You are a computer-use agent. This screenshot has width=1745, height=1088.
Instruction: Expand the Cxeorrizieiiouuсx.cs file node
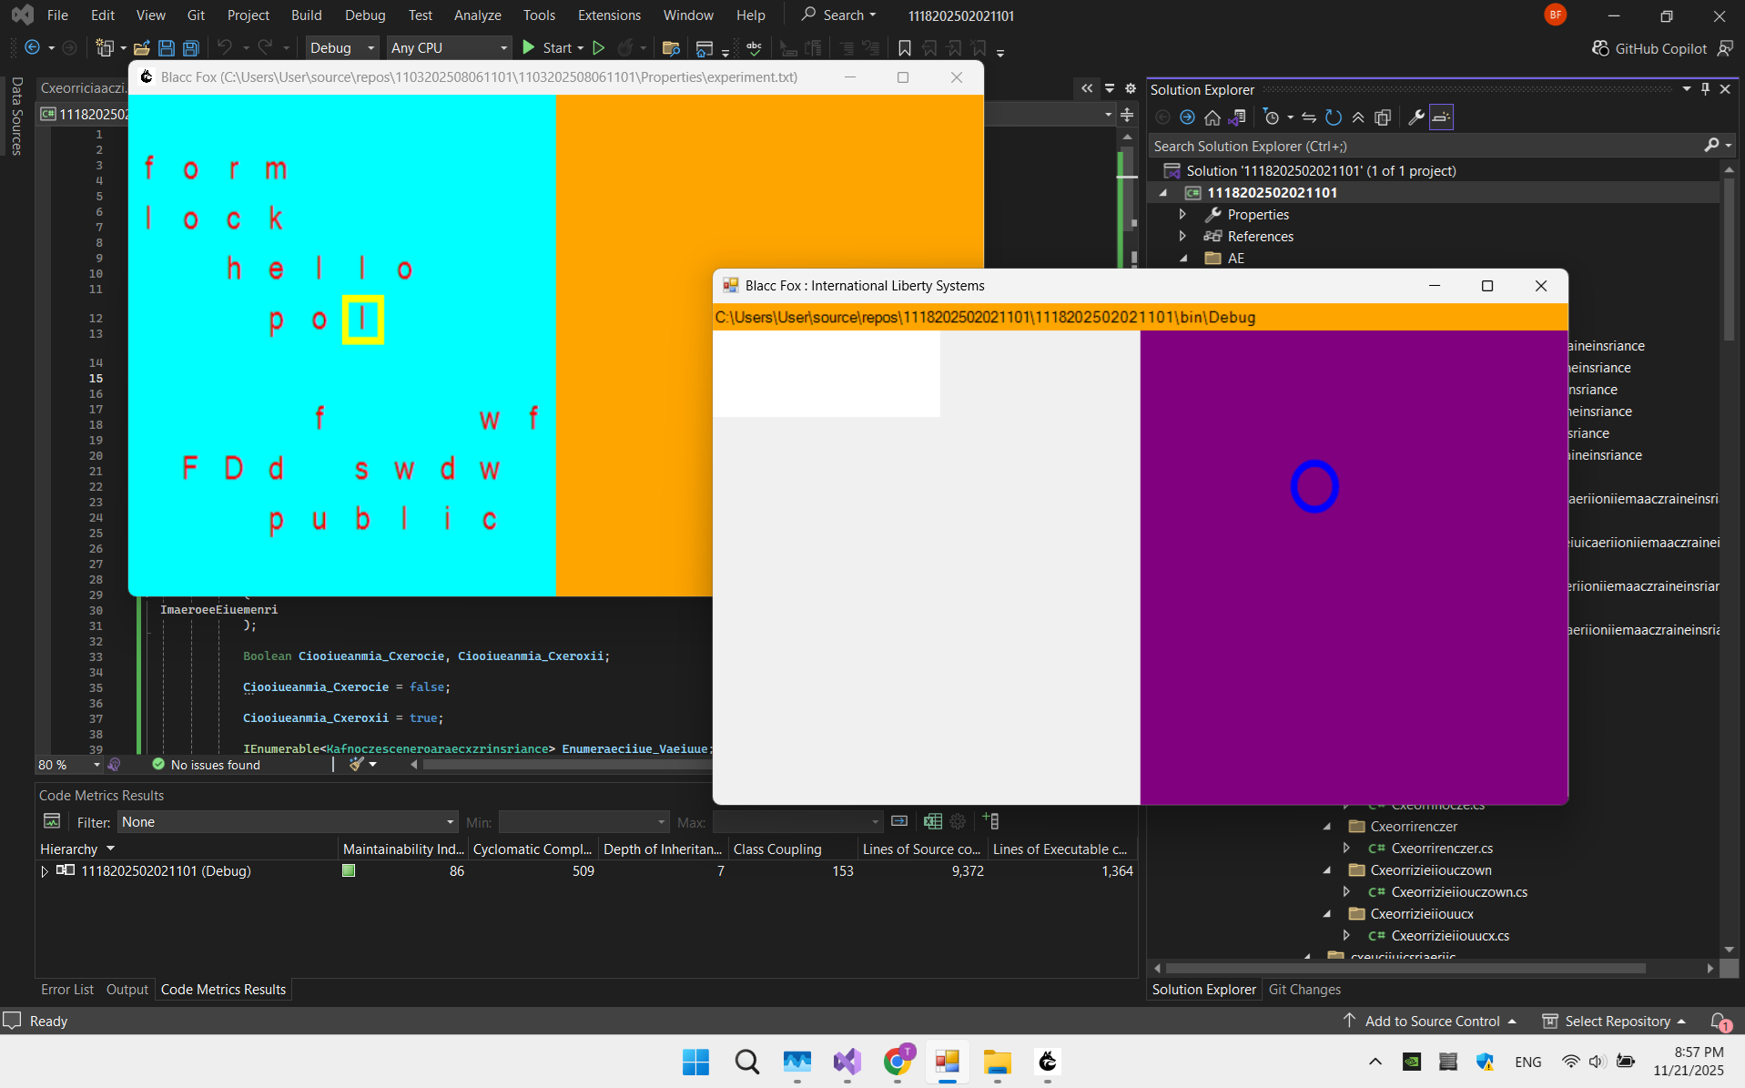1346,936
